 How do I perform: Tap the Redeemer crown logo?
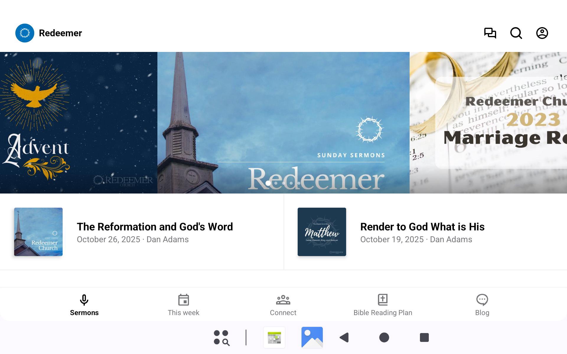click(x=25, y=33)
